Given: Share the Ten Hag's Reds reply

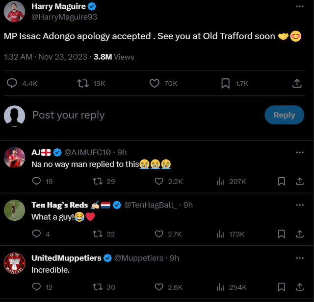Looking at the screenshot, I should (299, 234).
